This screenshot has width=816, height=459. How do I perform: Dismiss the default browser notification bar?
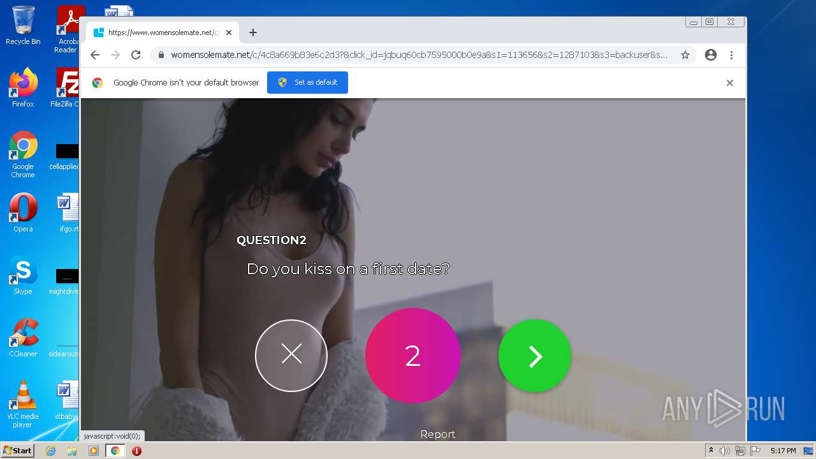(x=730, y=83)
